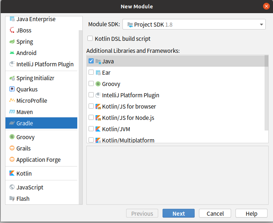Image resolution: width=273 pixels, height=223 pixels.
Task: Click the Kotlin/JS for Node.js icon
Action: (x=98, y=118)
